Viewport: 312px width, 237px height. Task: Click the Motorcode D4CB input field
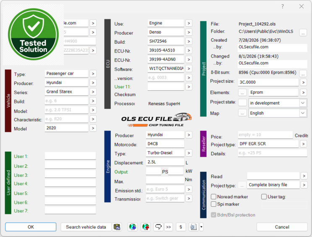[165, 144]
